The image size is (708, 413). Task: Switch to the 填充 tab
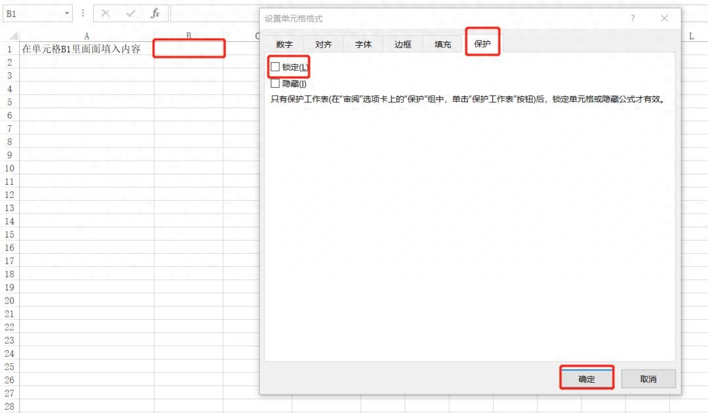(442, 44)
